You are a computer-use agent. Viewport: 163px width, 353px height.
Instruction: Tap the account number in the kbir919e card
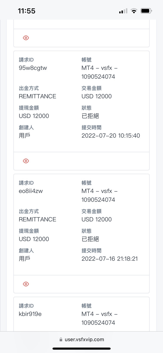(x=98, y=323)
